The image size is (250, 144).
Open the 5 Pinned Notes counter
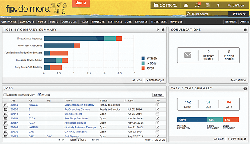tap(229, 55)
